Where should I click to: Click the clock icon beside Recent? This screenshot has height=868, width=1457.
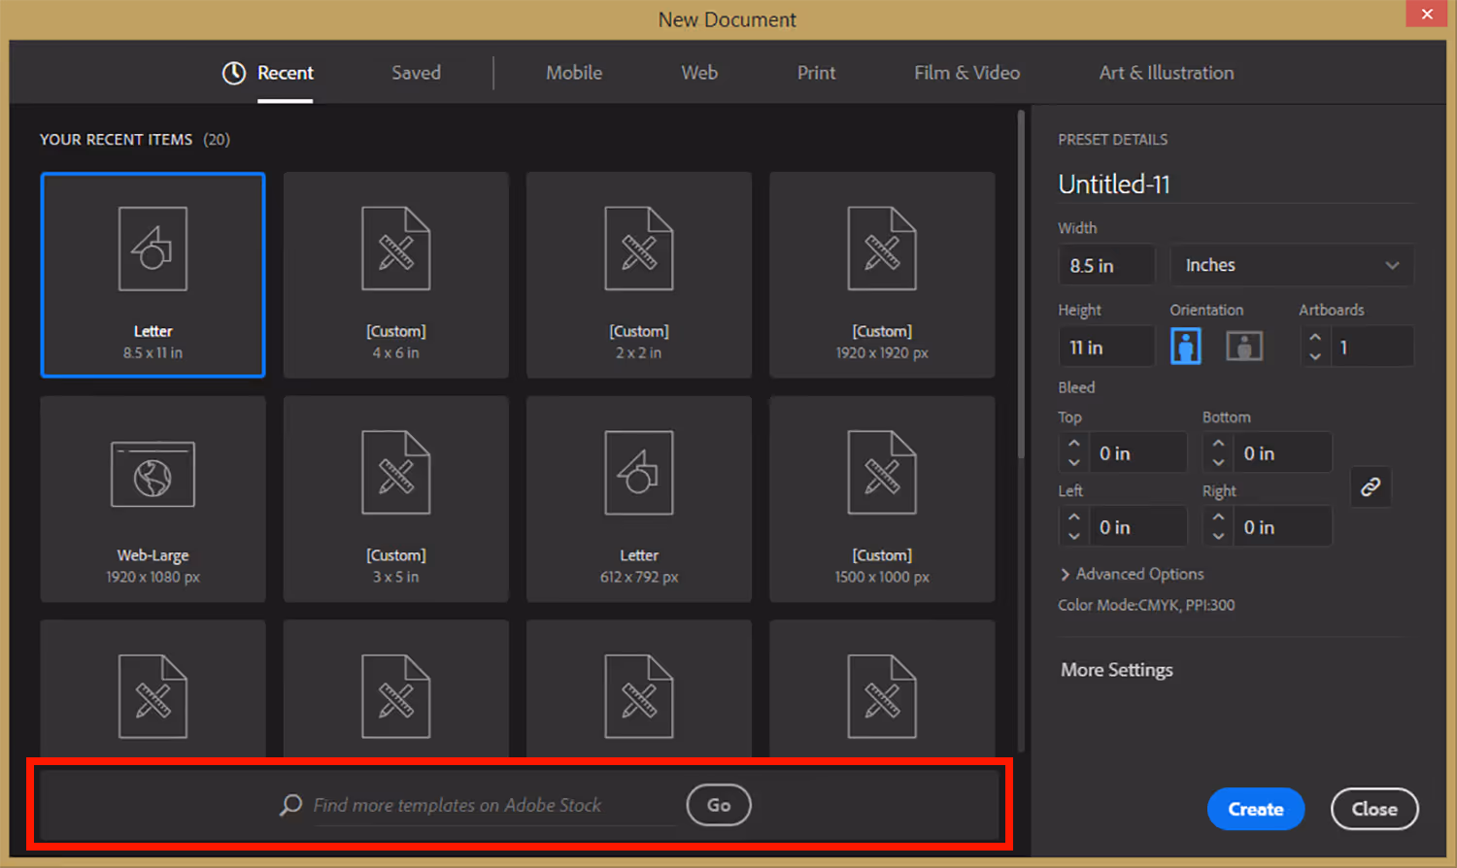click(x=234, y=73)
